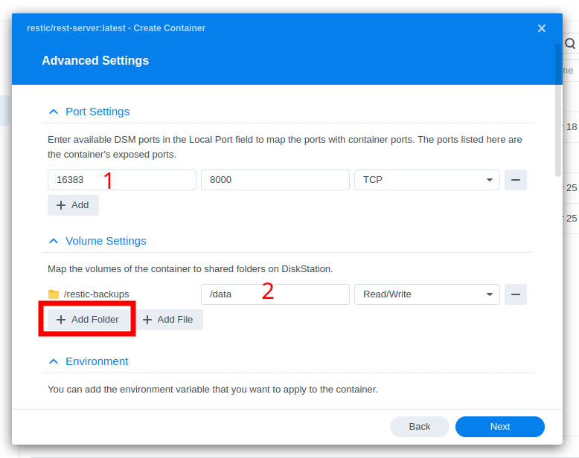Edit the /data mount path field

(x=275, y=294)
